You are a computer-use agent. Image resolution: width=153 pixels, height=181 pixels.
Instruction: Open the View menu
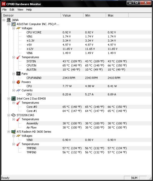[x=20, y=10]
